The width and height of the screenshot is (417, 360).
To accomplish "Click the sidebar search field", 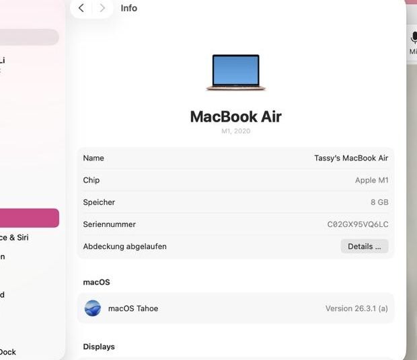I will tap(29, 37).
